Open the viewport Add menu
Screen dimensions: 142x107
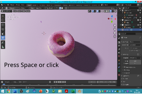[x=23, y=11]
